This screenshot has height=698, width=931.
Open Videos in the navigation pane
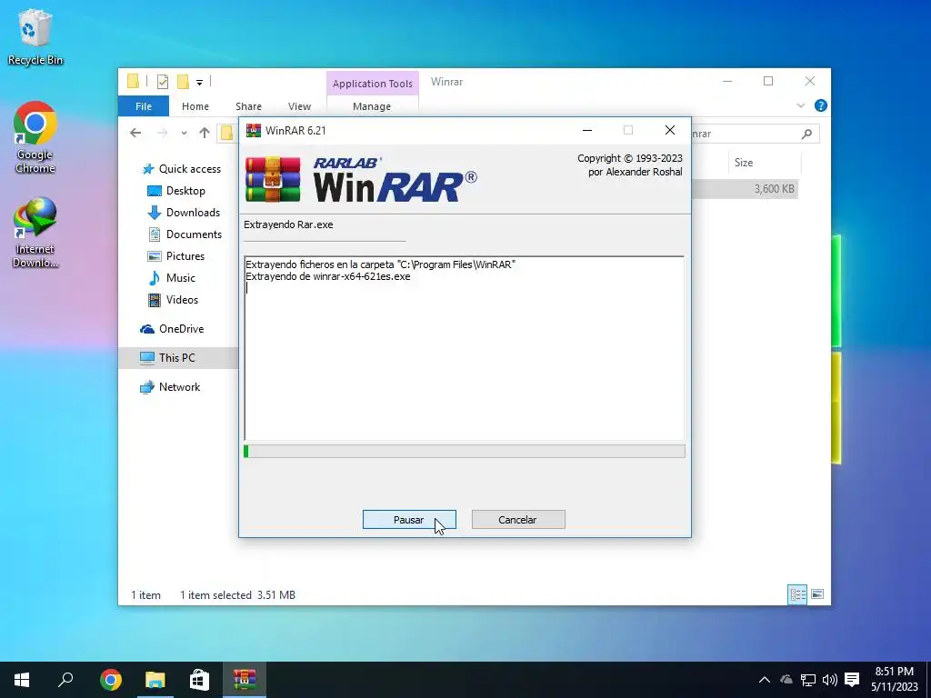[x=173, y=300]
